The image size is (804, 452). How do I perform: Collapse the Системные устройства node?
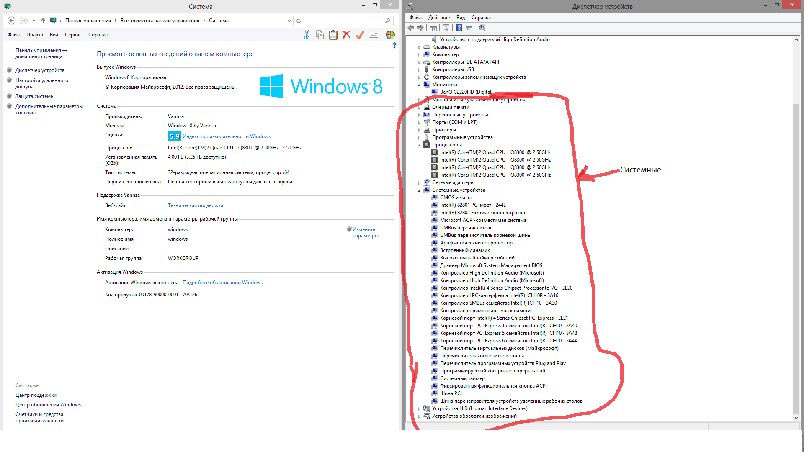click(x=419, y=190)
